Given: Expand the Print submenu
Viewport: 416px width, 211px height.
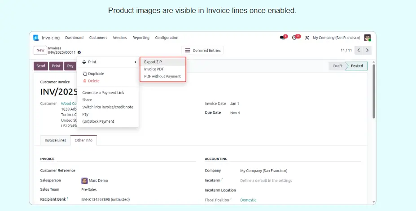Looking at the screenshot, I should 108,62.
